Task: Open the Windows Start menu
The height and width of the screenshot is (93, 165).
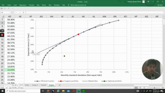Action: pos(2,91)
